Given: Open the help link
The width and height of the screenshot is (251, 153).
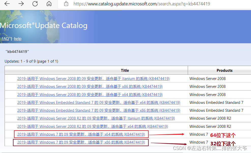Looking at the screenshot, I should click(x=18, y=39).
